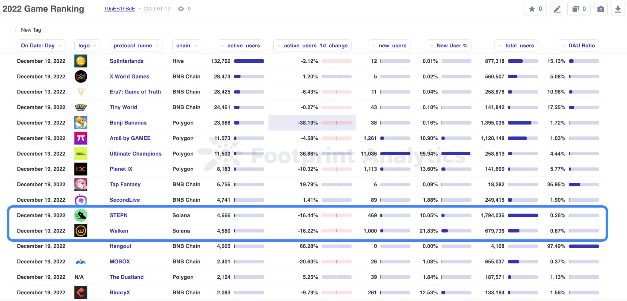
Task: Open the Benji Bananas link
Action: [x=128, y=123]
